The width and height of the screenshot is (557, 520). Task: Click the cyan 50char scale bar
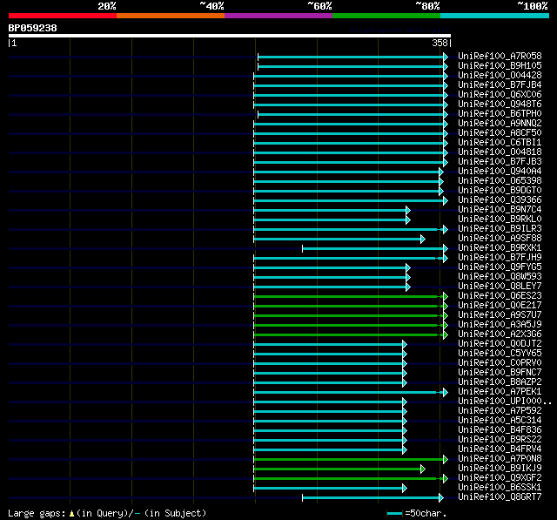[394, 514]
